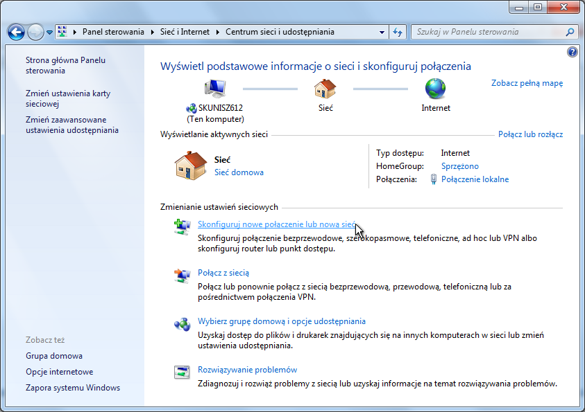Screen dimensions: 585x412
Task: Click the house network icon in the map
Action: 325,89
